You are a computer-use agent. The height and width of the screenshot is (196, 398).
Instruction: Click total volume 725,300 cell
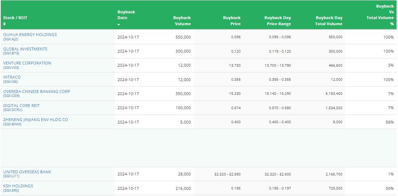coord(336,188)
